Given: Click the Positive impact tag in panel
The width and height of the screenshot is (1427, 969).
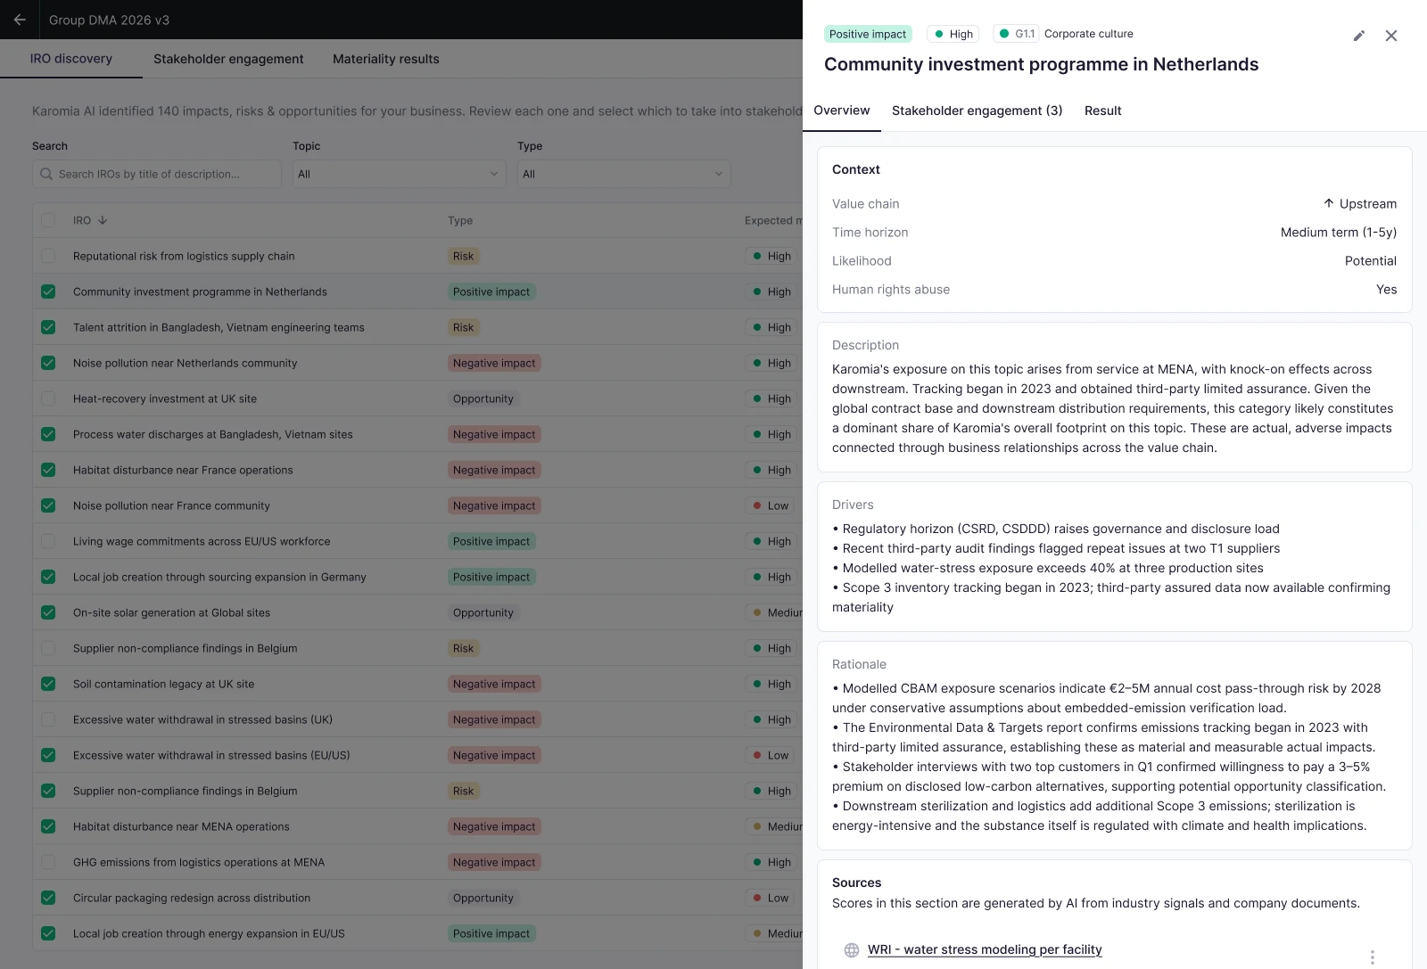Looking at the screenshot, I should pyautogui.click(x=868, y=34).
